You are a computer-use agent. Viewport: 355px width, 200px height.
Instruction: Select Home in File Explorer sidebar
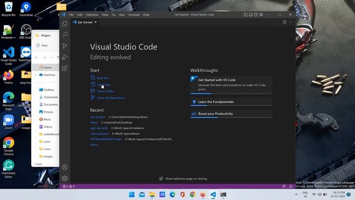45,67
